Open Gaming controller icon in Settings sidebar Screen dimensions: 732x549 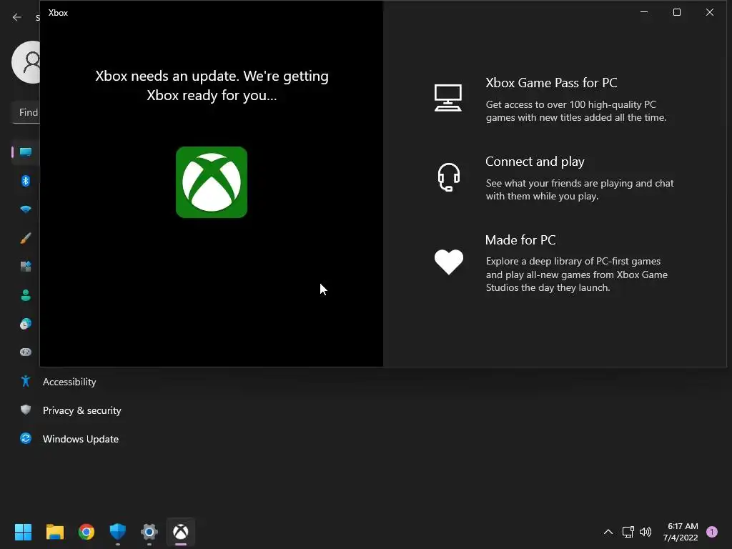[x=26, y=352]
